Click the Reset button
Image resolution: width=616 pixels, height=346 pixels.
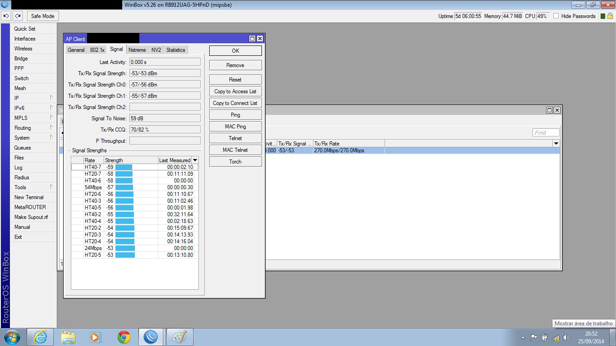click(235, 80)
